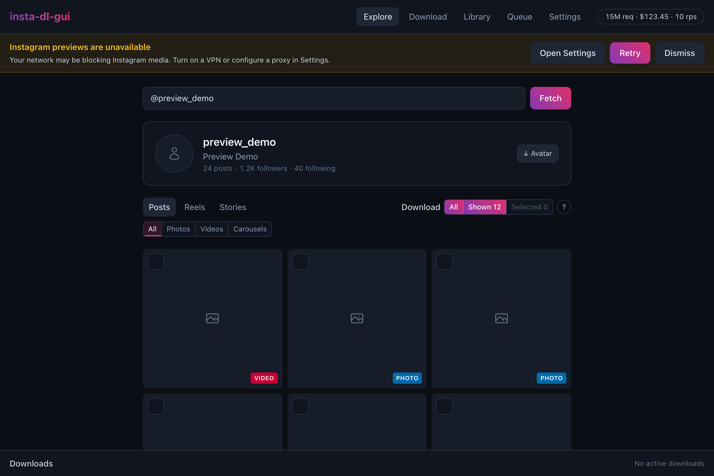Select the VIDEO post checkbox
Screen dimensions: 714x476
(156, 262)
